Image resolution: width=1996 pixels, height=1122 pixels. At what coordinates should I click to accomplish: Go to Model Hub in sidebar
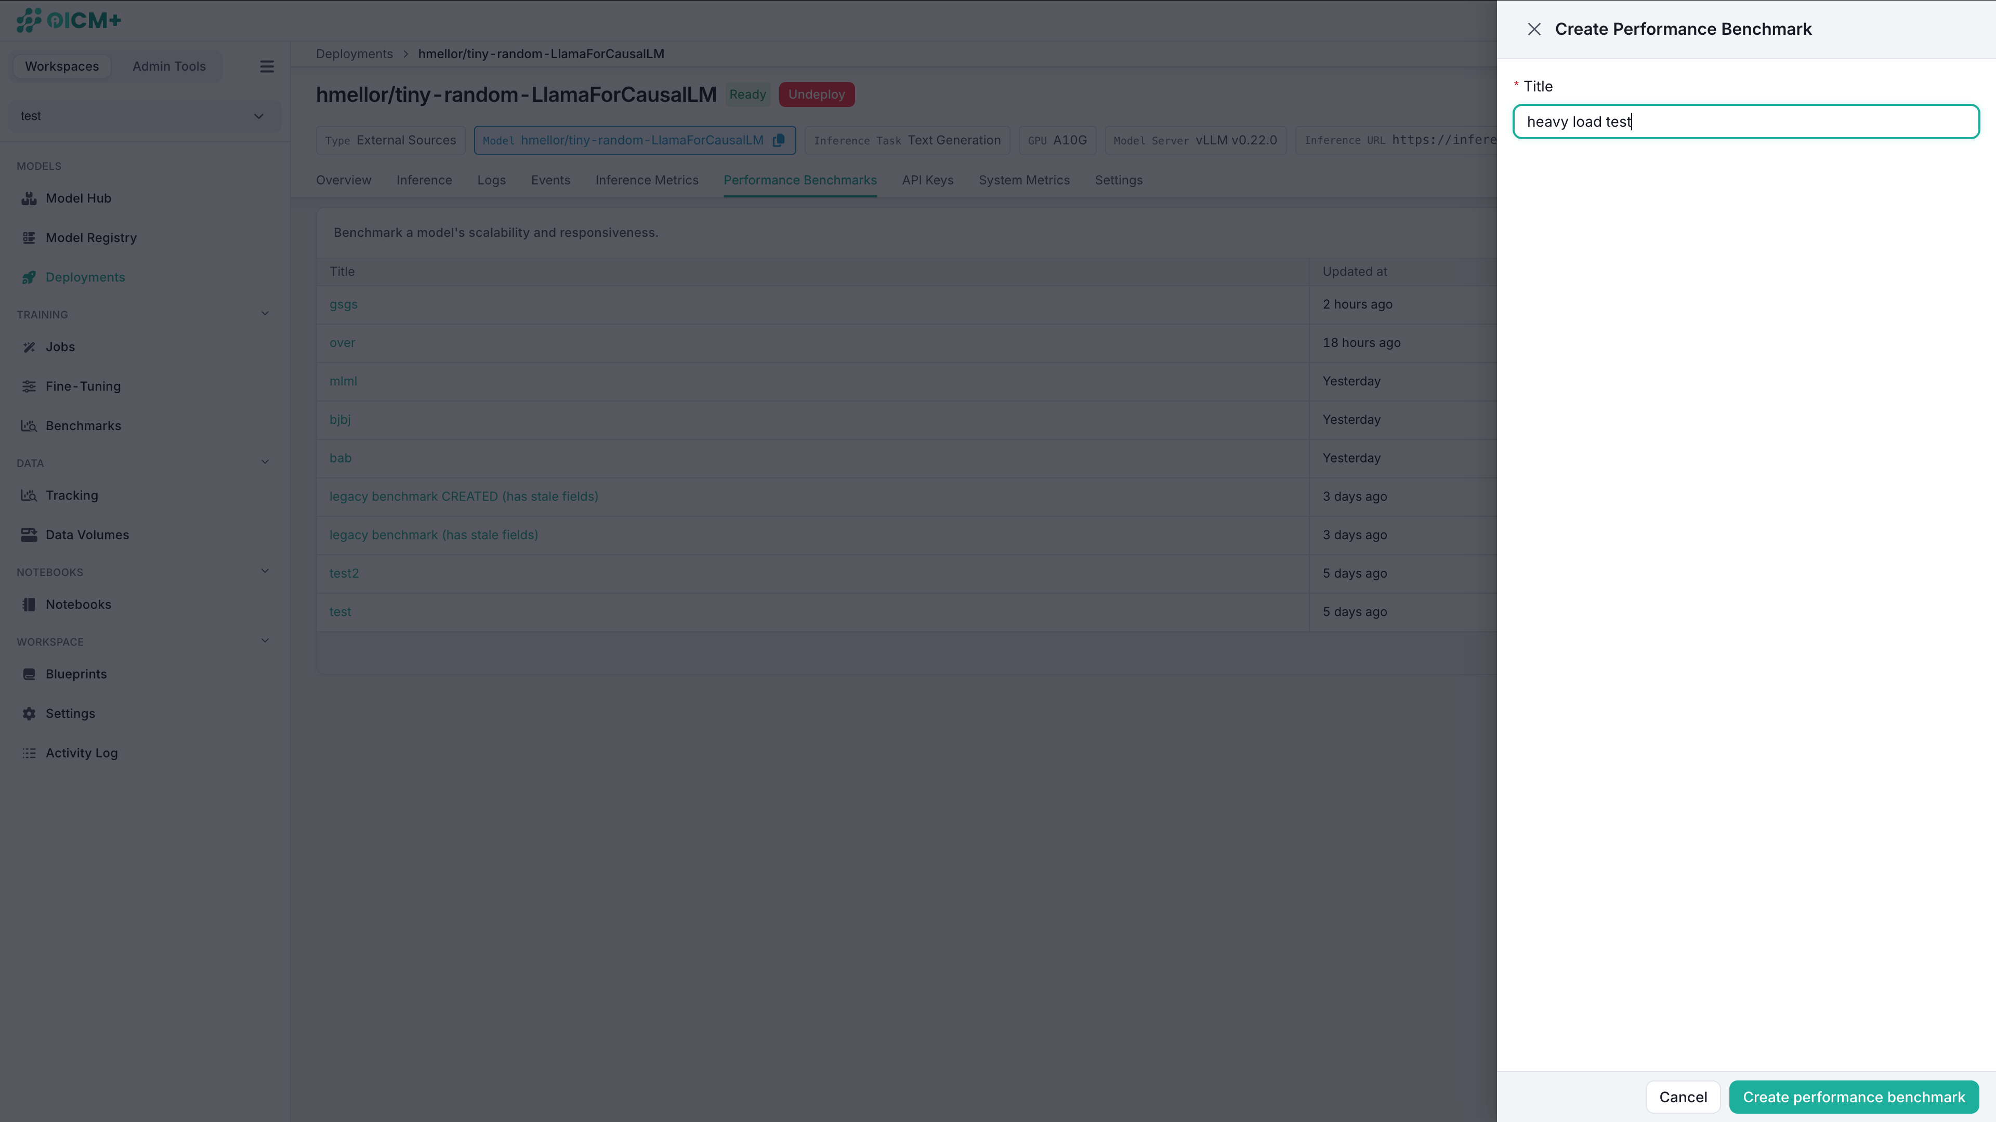[x=78, y=198]
